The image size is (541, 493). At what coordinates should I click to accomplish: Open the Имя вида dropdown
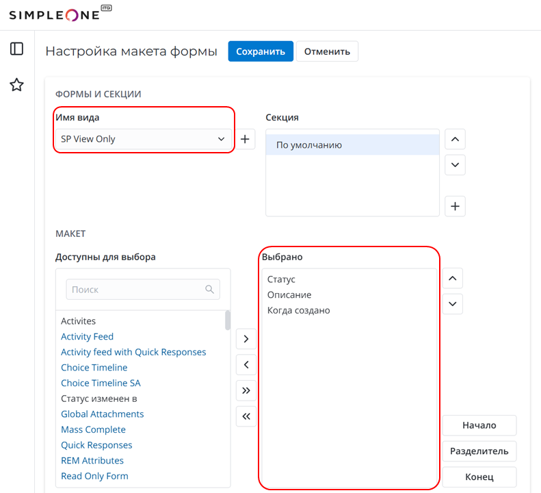[144, 139]
